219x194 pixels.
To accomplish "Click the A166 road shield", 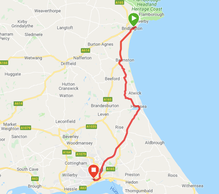I will coord(4,63).
